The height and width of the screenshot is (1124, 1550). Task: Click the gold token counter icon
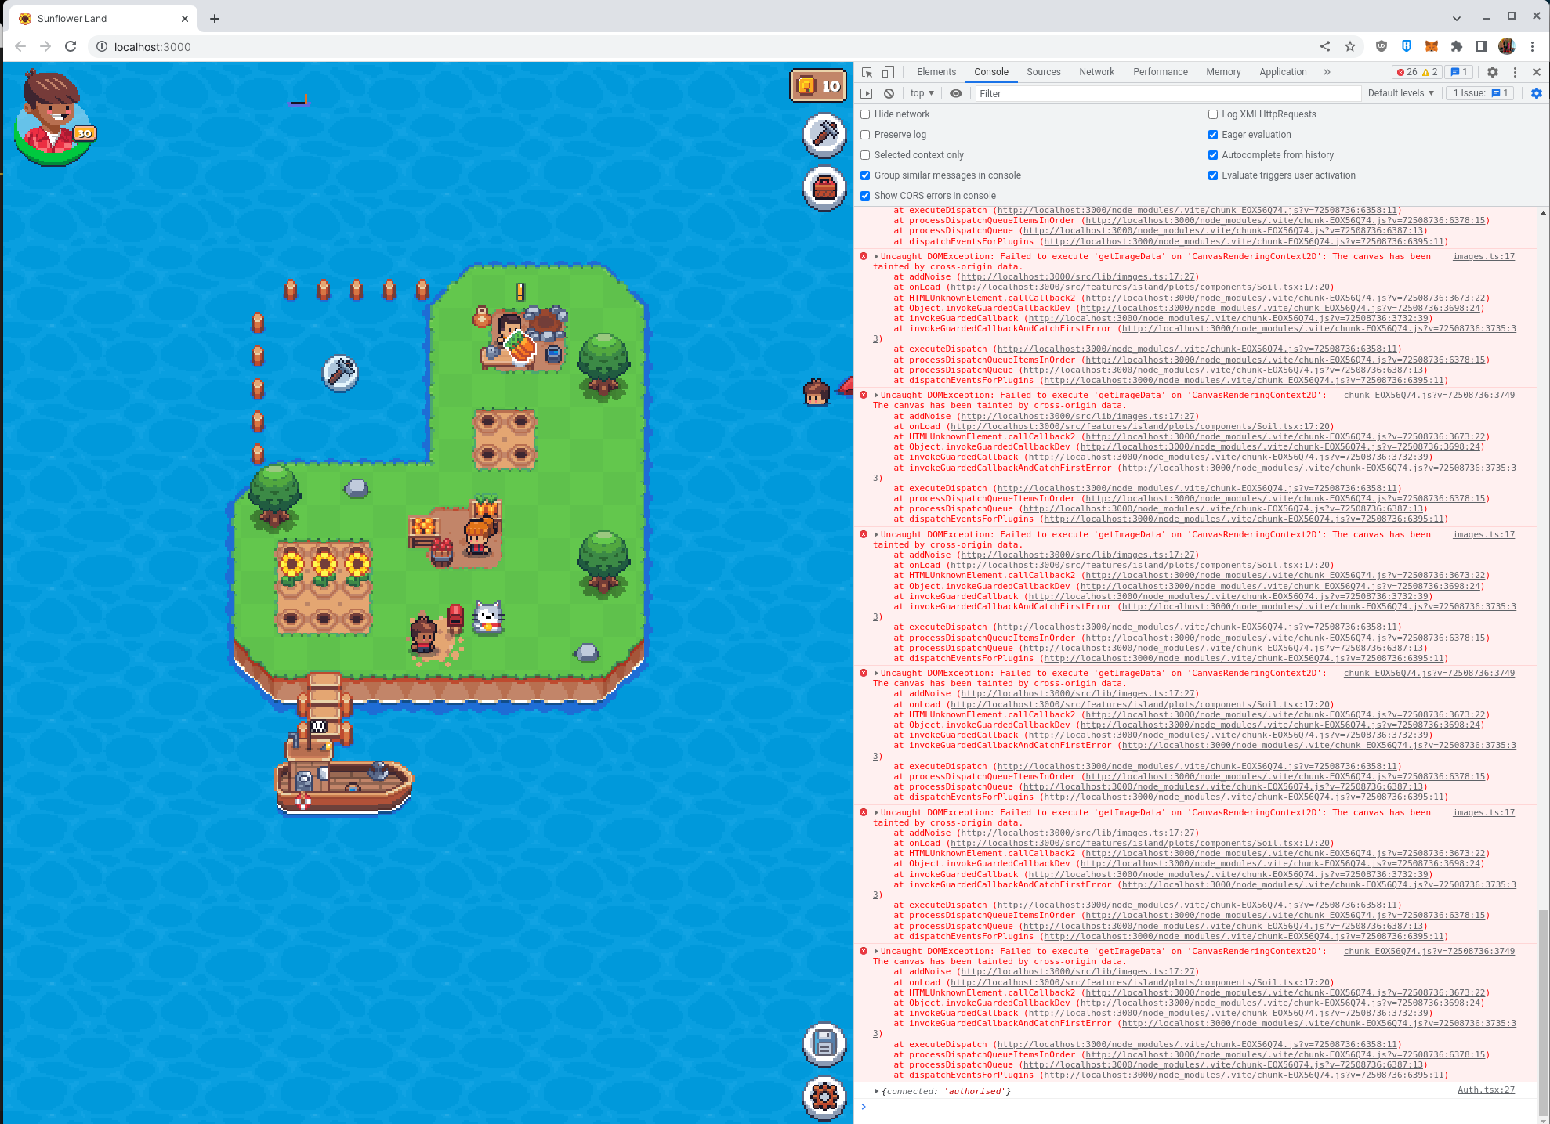[805, 86]
